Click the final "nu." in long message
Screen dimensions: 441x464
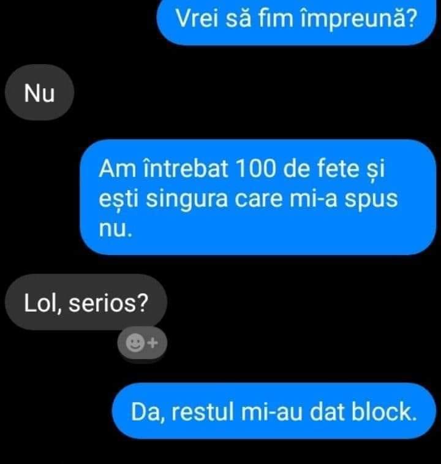[115, 229]
